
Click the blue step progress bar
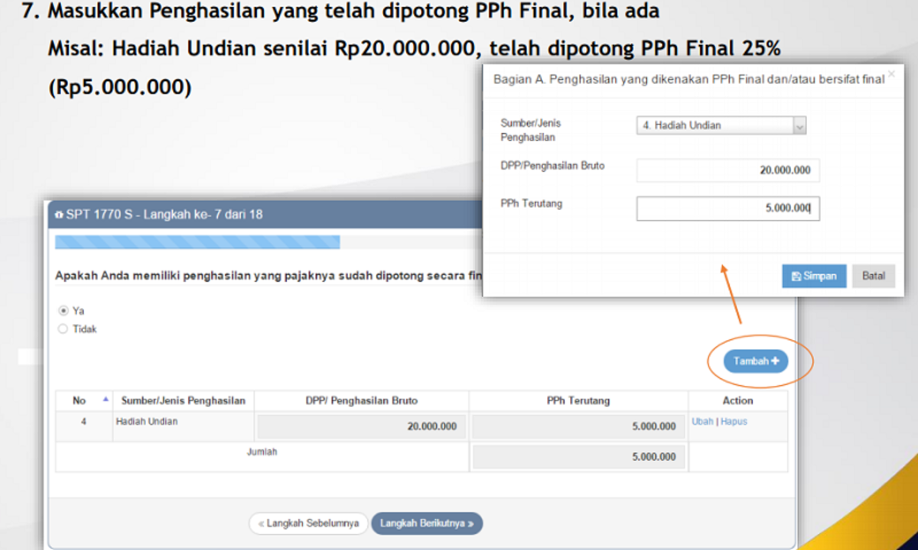tap(197, 242)
